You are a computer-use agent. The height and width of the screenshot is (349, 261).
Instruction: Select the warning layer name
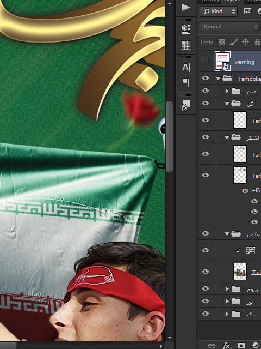click(x=244, y=62)
